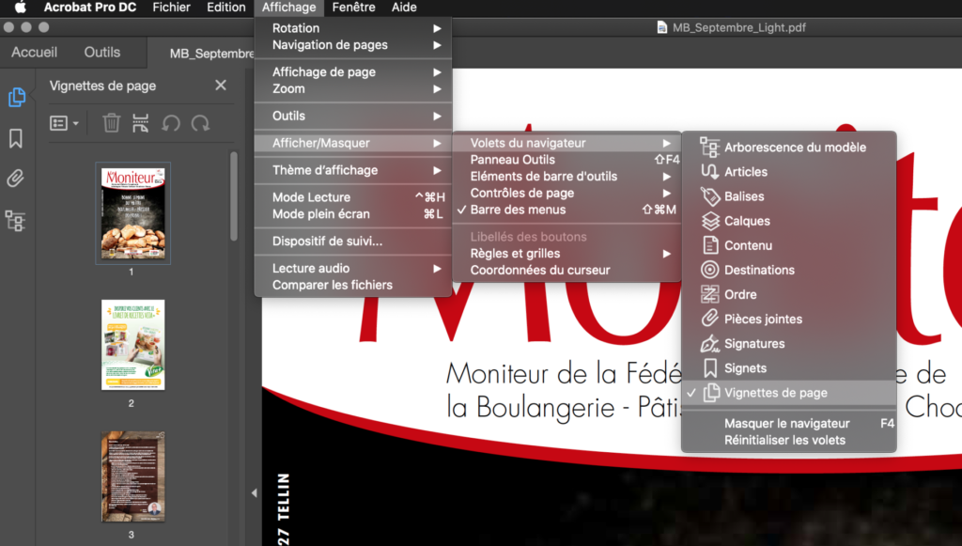Rotate page counterclockwise in thumbnails toolbar
Screen dimensions: 962x546
click(x=170, y=123)
